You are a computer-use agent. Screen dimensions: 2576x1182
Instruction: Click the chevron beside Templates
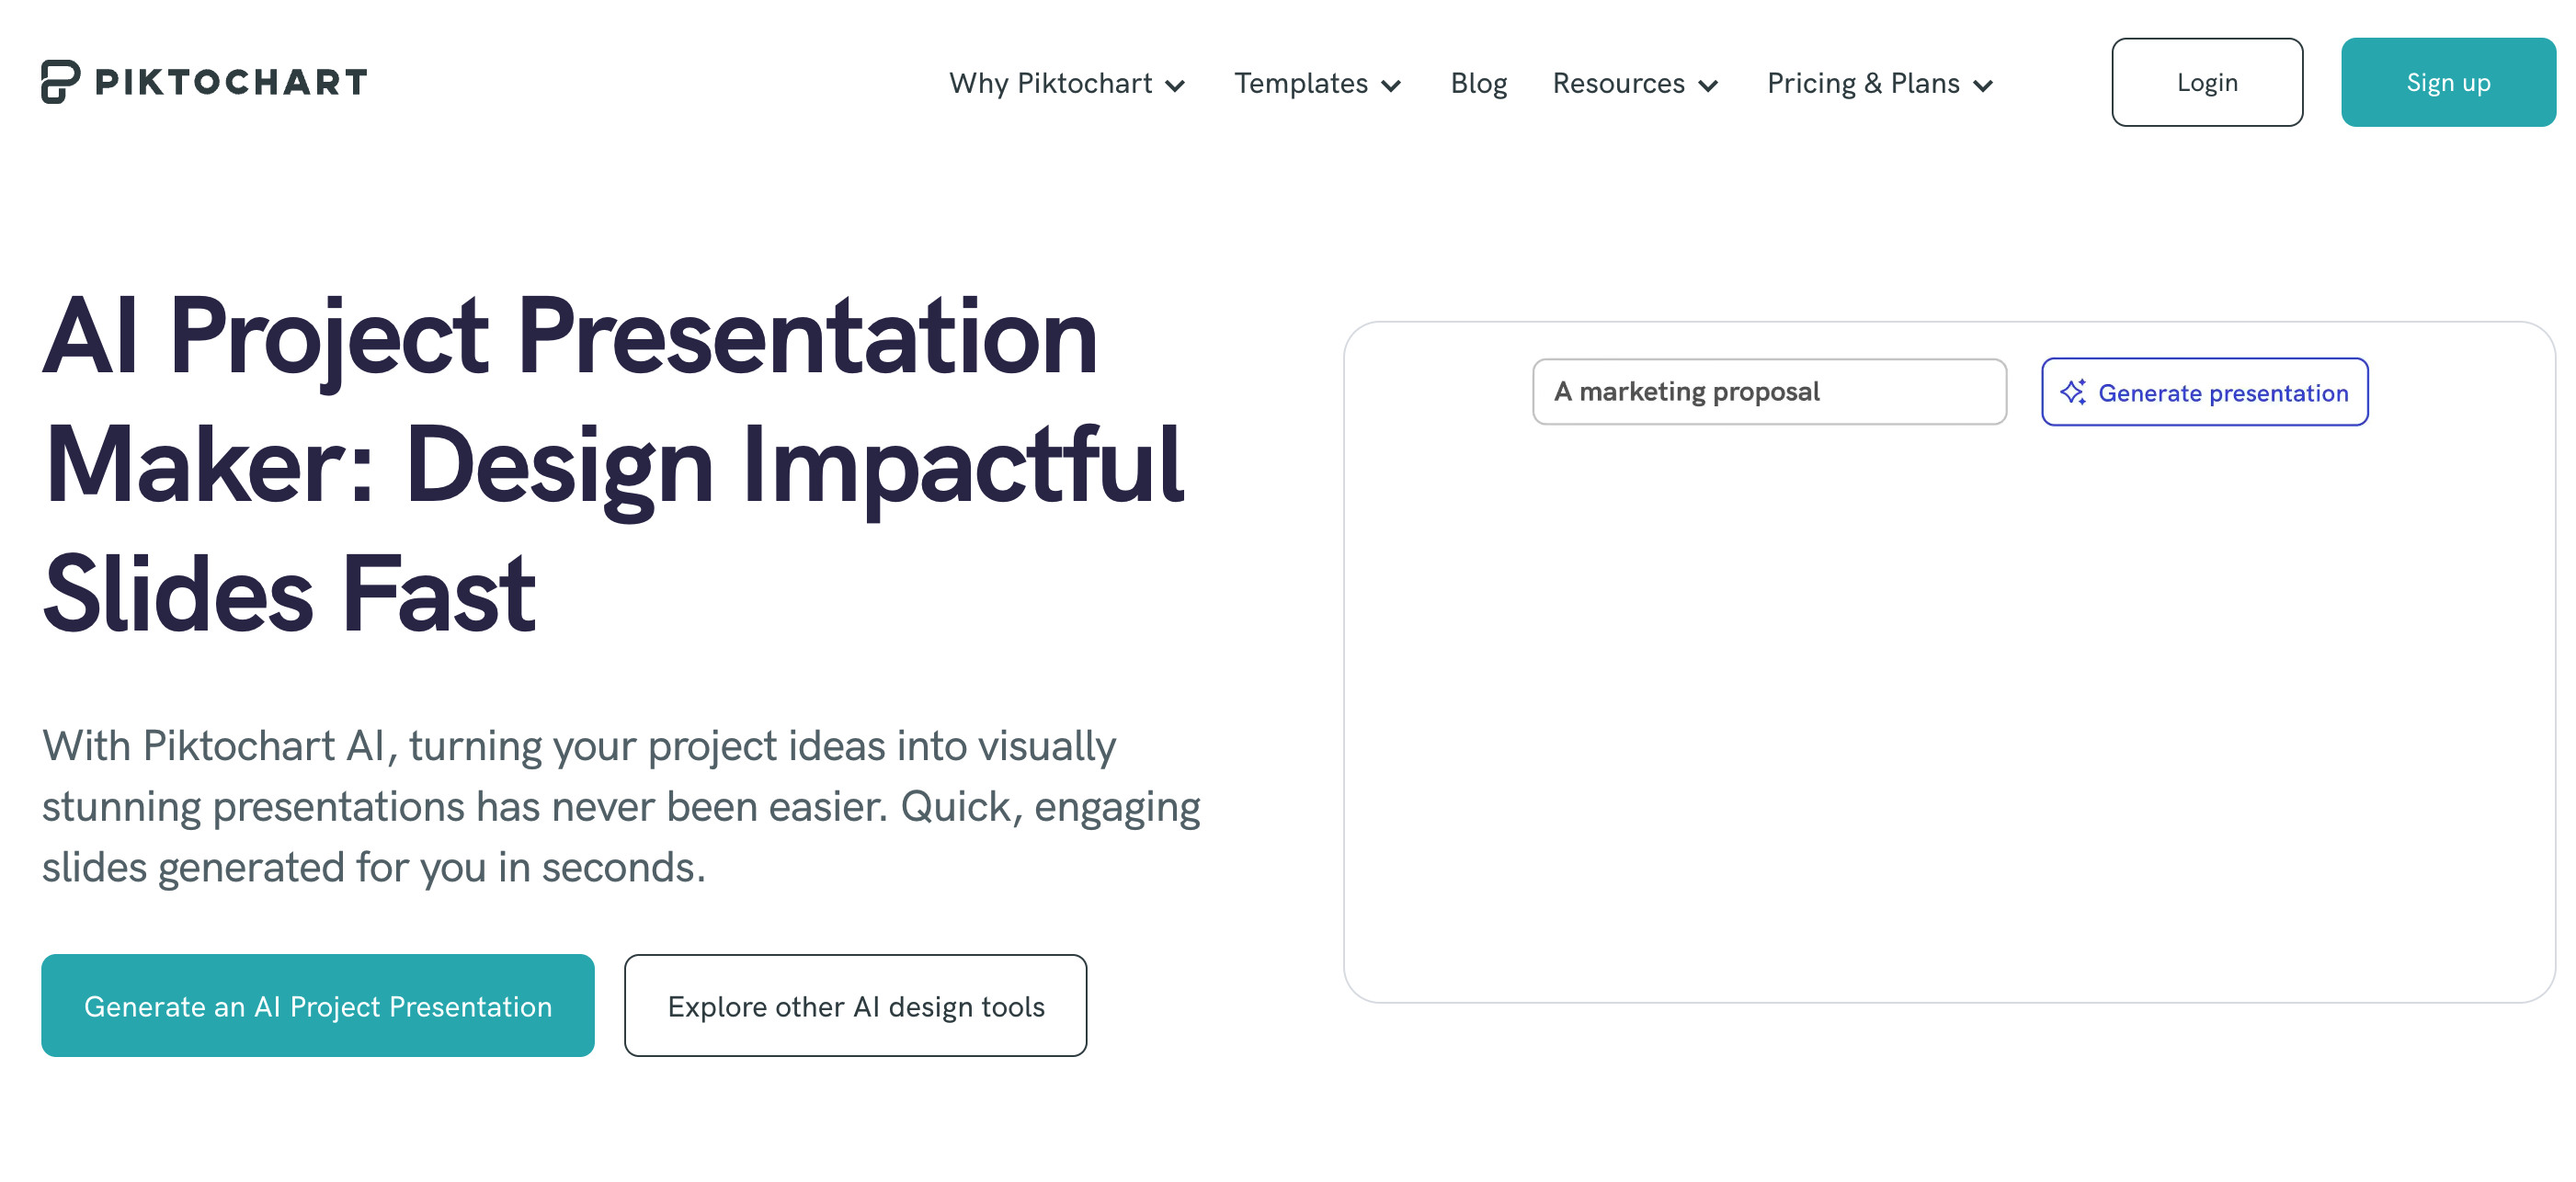(x=1391, y=86)
